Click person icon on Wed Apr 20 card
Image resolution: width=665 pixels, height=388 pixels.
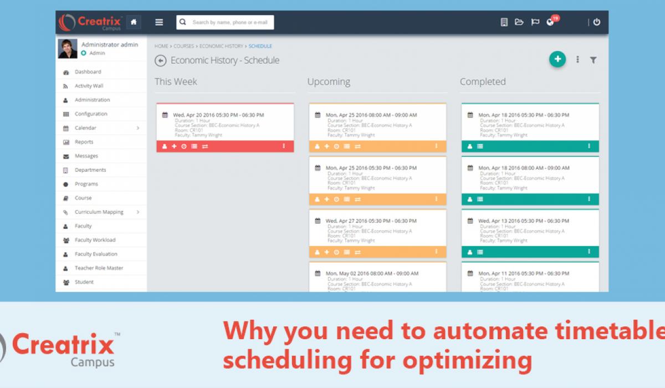165,146
